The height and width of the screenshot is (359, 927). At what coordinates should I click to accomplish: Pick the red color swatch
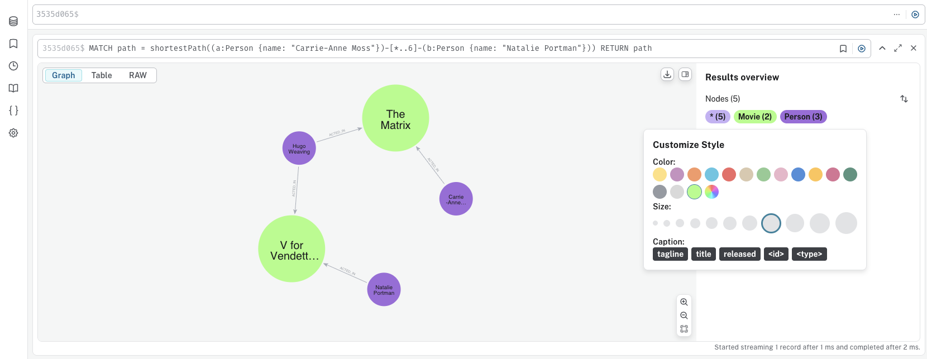click(729, 175)
